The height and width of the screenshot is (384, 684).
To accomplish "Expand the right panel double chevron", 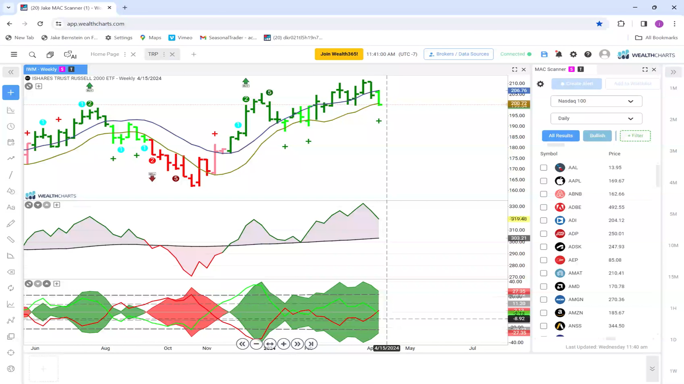I will [673, 72].
